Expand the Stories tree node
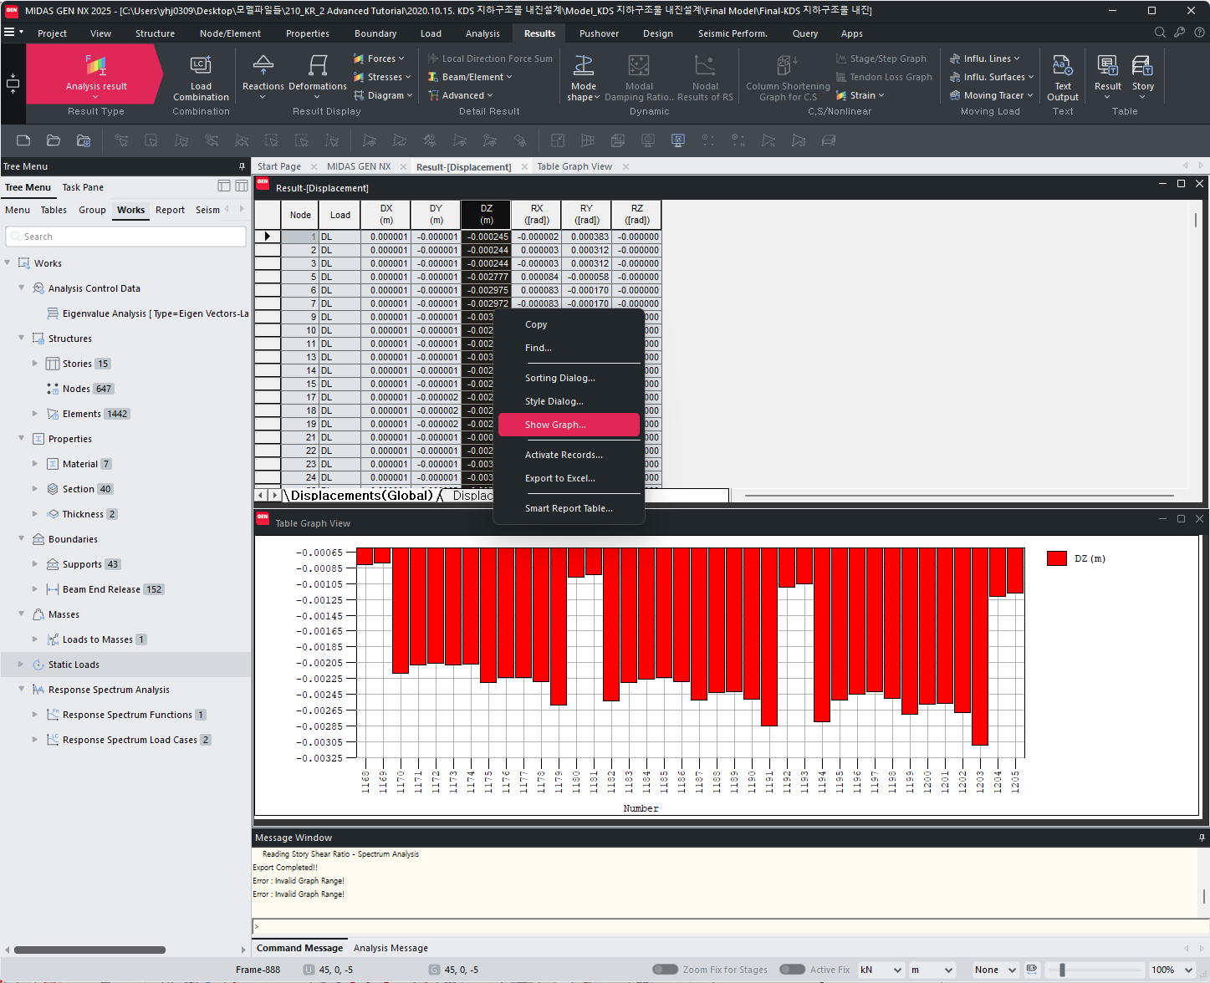This screenshot has height=983, width=1210. tap(35, 364)
